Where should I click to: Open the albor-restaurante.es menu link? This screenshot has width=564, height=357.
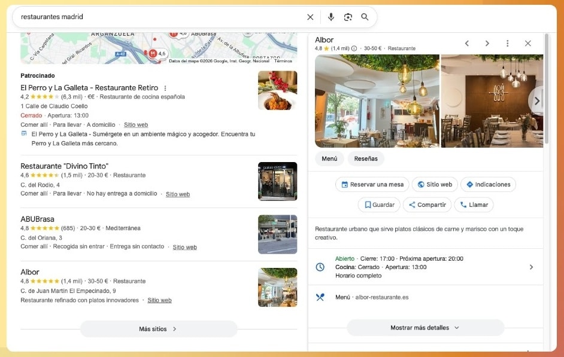click(x=382, y=297)
